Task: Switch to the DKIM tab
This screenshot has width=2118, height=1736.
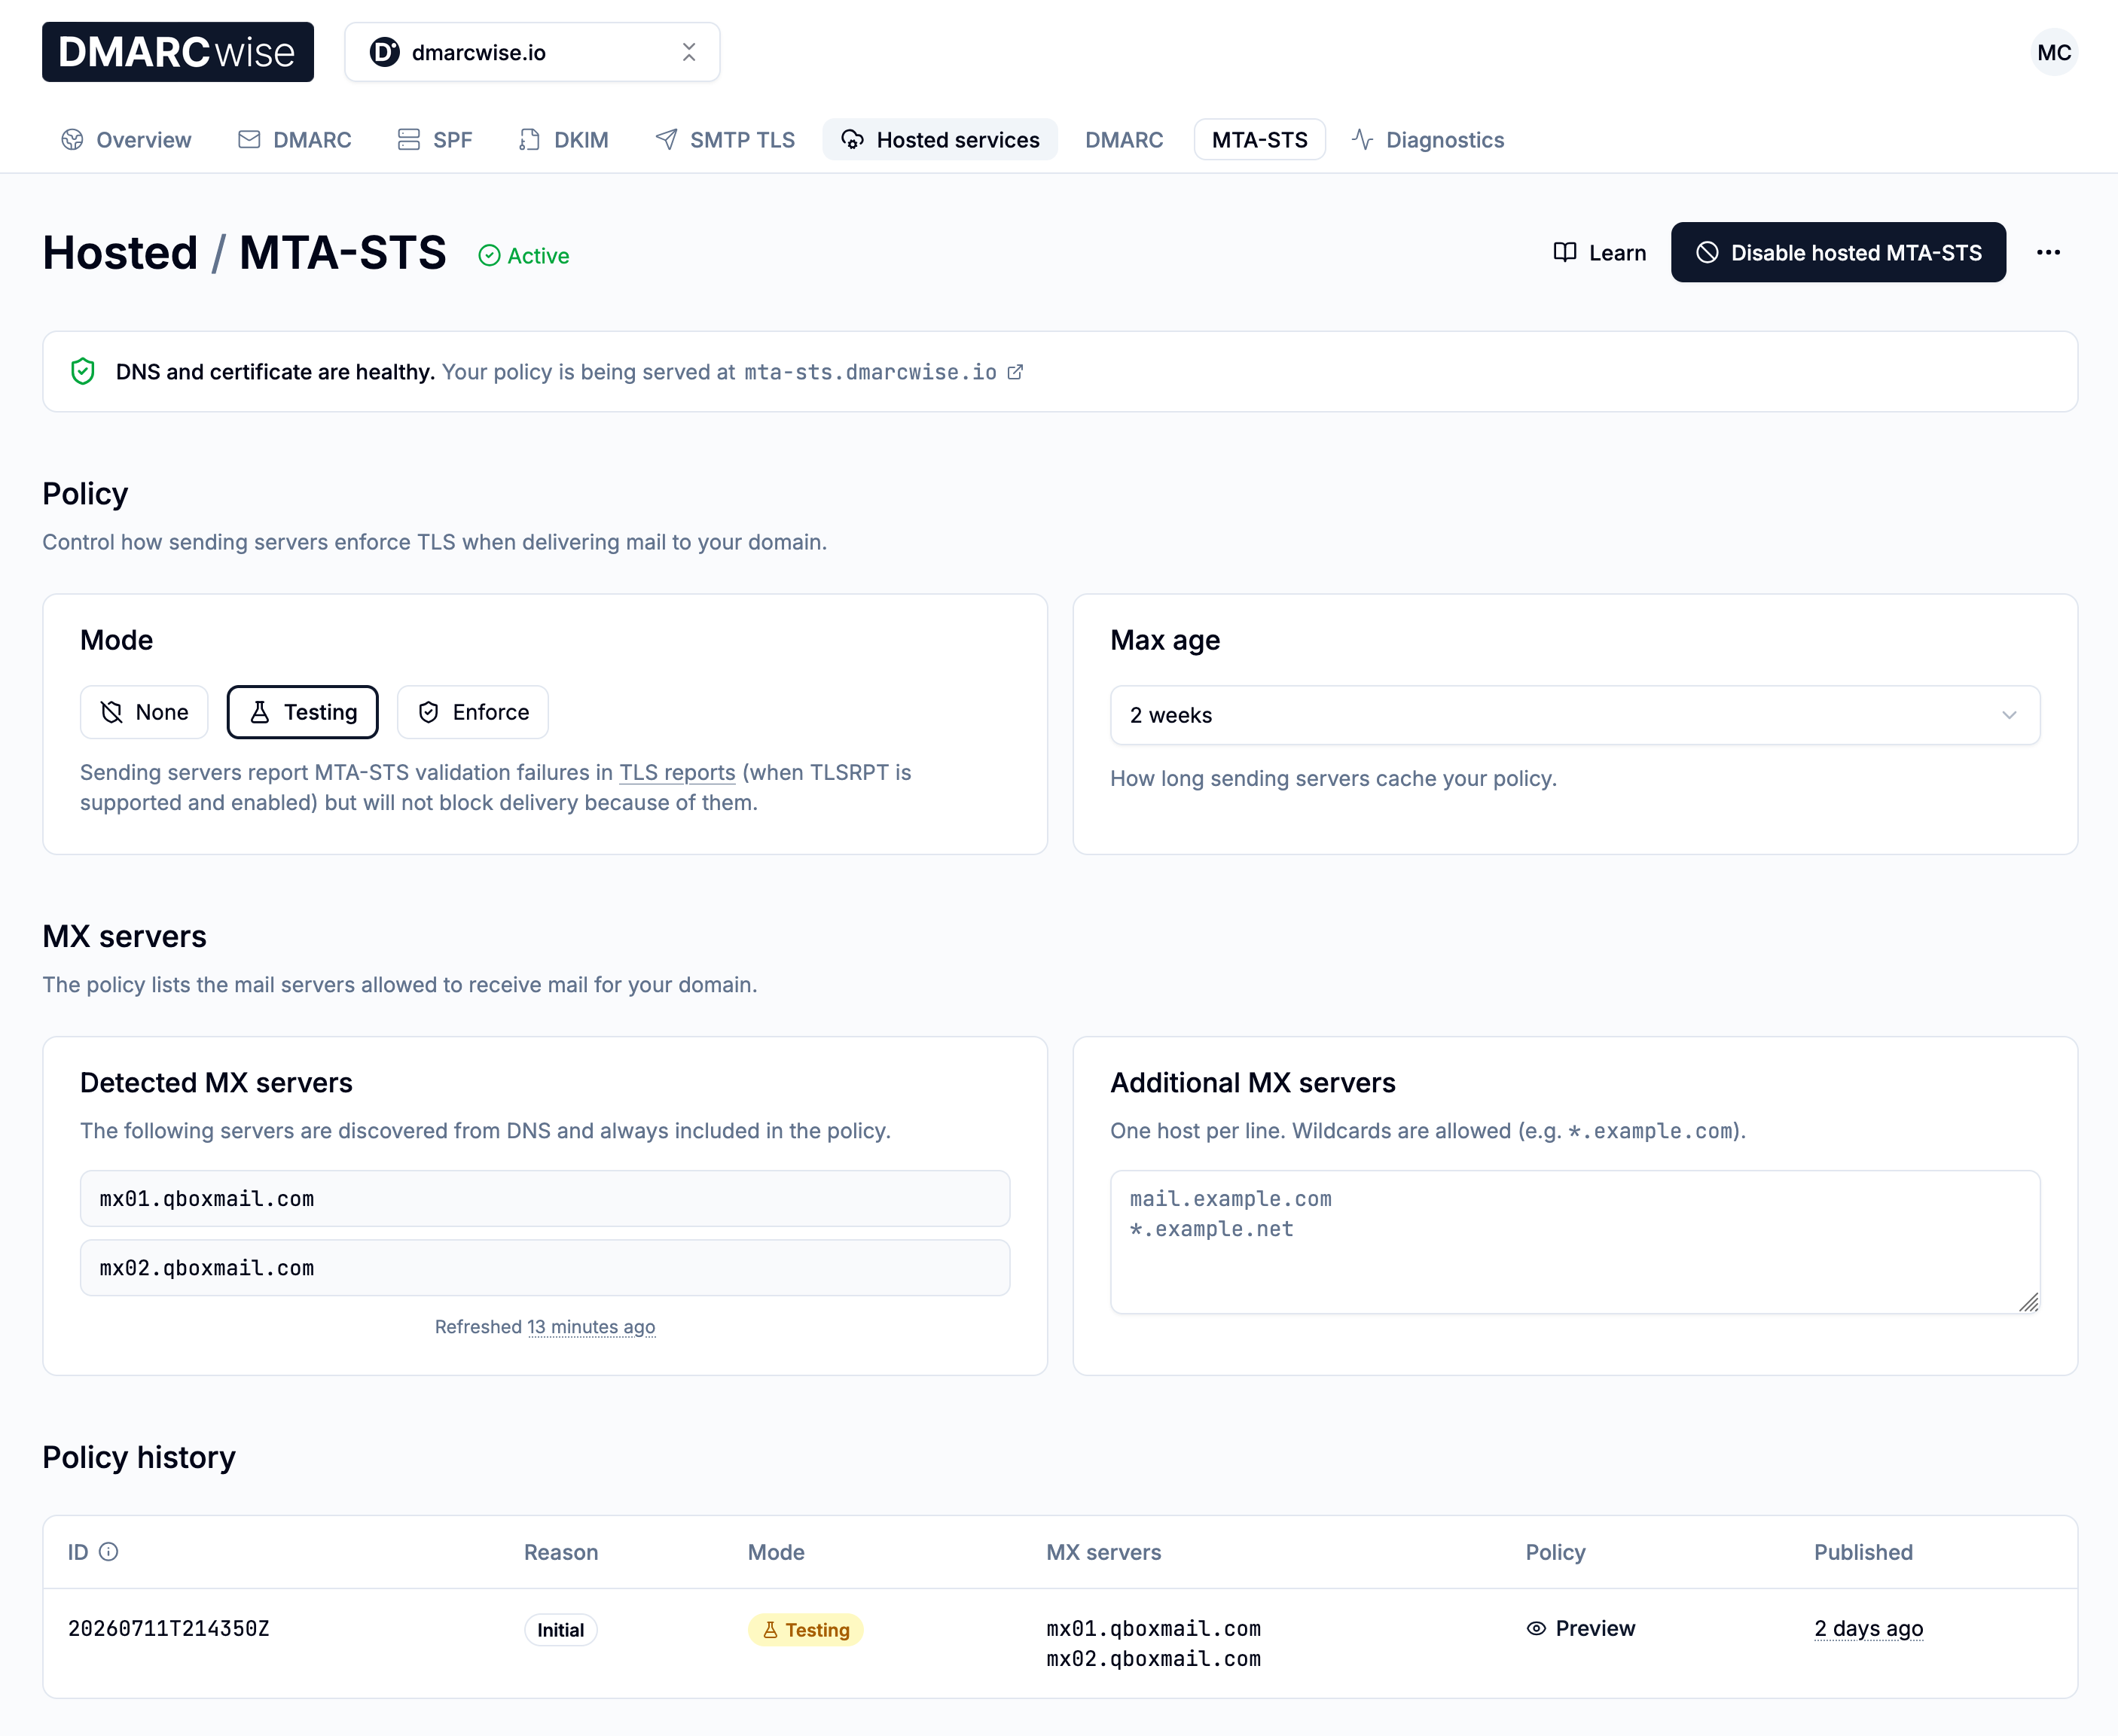Action: (564, 140)
